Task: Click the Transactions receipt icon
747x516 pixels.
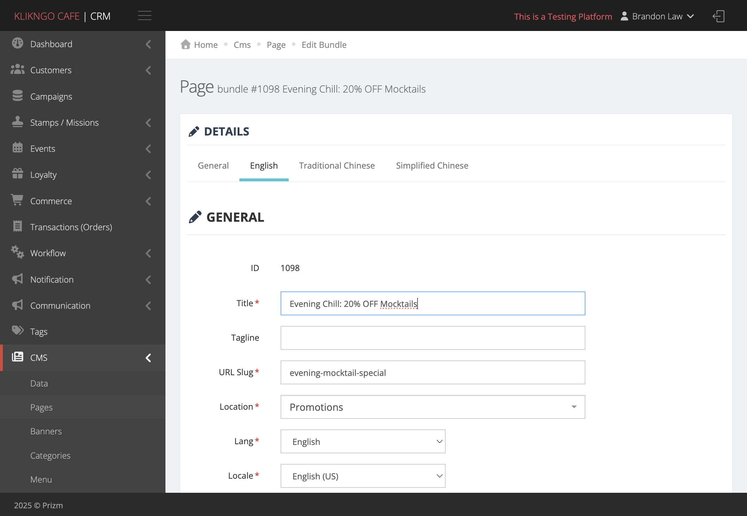Action: click(x=17, y=226)
